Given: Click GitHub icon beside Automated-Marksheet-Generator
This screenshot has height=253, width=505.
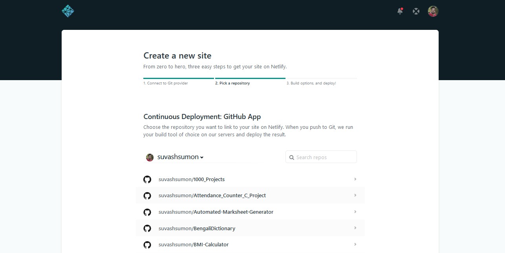Looking at the screenshot, I should tap(147, 212).
